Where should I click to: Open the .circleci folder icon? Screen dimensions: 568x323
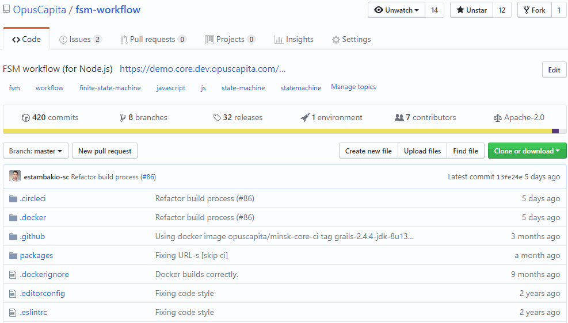[13, 199]
